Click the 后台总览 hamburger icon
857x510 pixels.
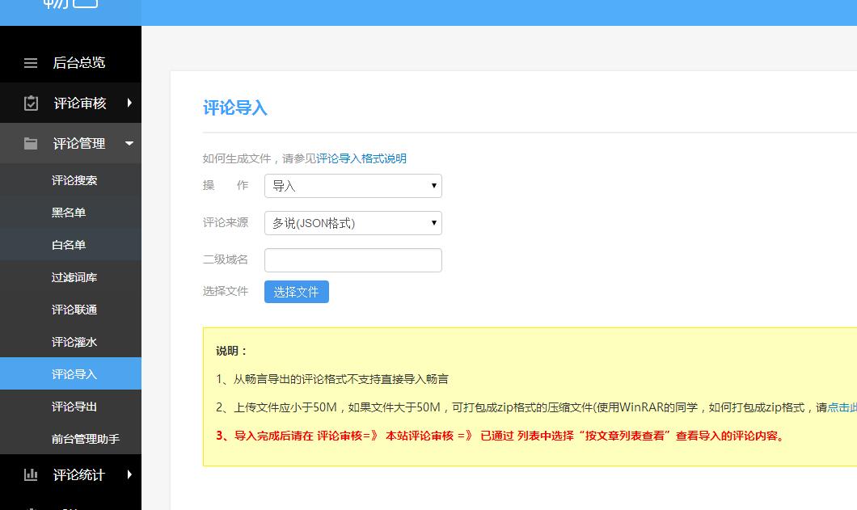(x=31, y=63)
